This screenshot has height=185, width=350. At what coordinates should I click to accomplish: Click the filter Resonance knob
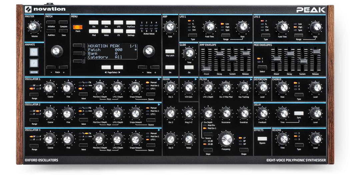pyautogui.click(x=226, y=113)
